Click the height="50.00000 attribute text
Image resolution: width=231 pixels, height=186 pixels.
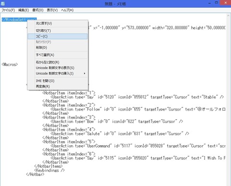click(x=208, y=28)
